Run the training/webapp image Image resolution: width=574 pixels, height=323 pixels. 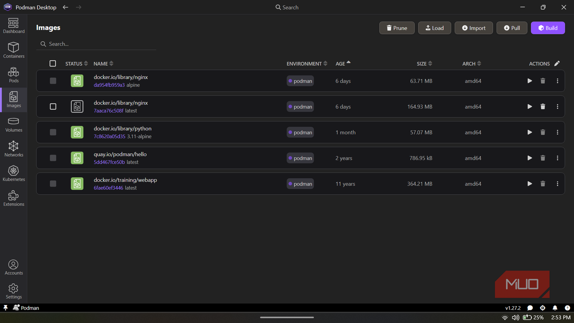pyautogui.click(x=530, y=184)
